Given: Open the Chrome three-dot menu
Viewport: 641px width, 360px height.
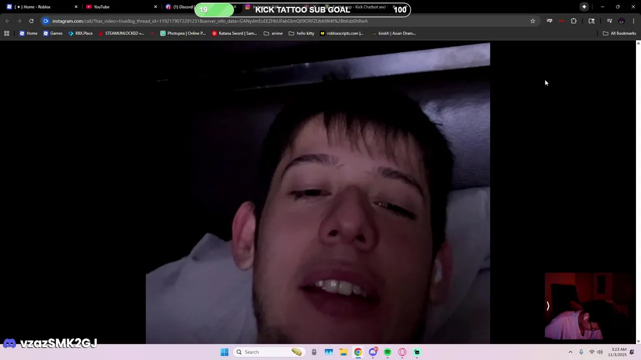Looking at the screenshot, I should 634,21.
